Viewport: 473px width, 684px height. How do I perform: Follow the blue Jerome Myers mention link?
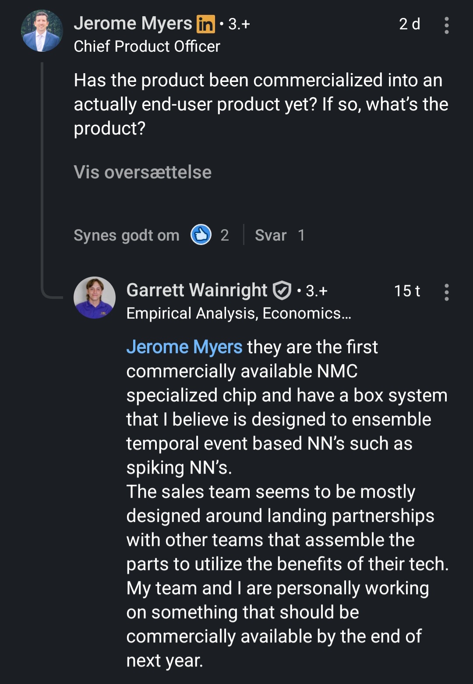click(184, 347)
